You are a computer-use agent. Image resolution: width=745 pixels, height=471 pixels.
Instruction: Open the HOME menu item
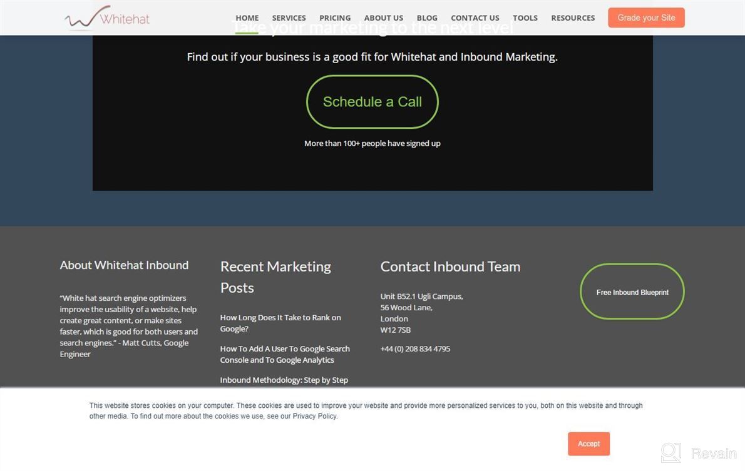247,18
